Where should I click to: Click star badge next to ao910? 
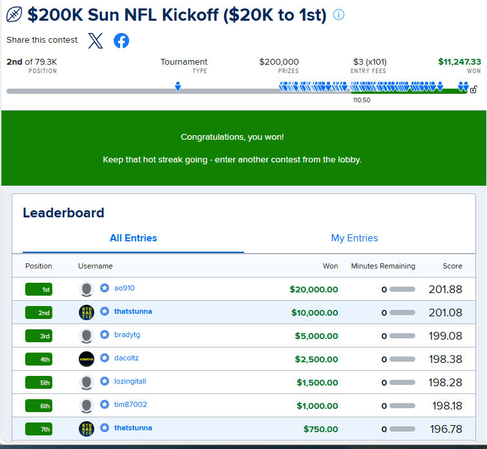click(x=105, y=288)
